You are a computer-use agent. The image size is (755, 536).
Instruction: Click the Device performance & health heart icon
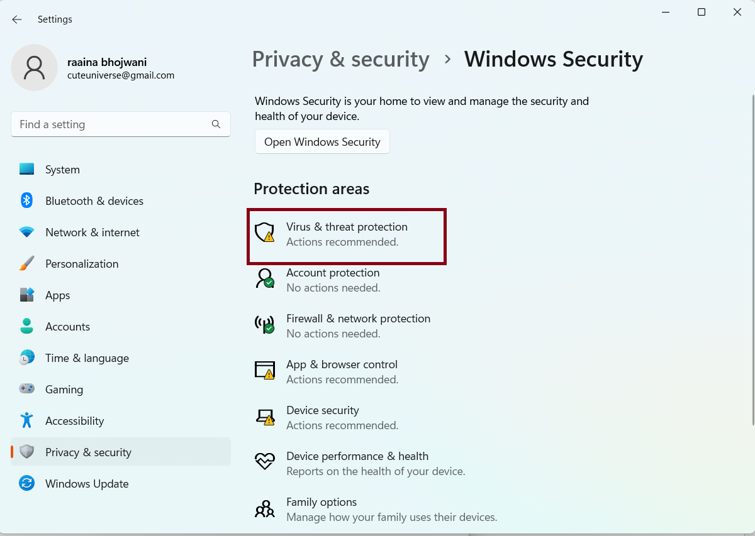click(x=264, y=462)
